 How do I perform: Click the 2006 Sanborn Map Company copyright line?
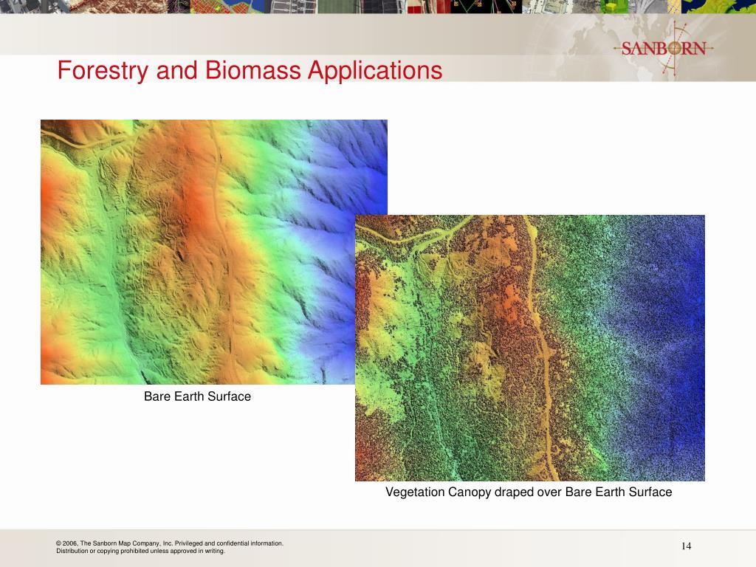(170, 543)
